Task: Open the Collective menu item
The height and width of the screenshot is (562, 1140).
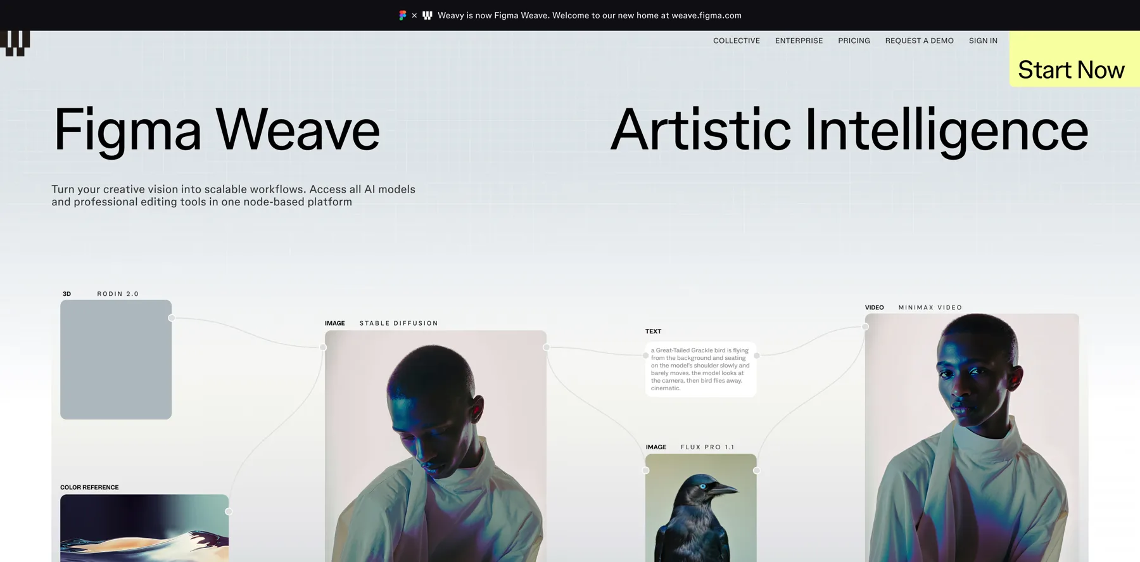Action: pyautogui.click(x=737, y=41)
